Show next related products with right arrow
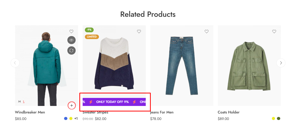Screen dimensions: 304x134 click(x=281, y=63)
